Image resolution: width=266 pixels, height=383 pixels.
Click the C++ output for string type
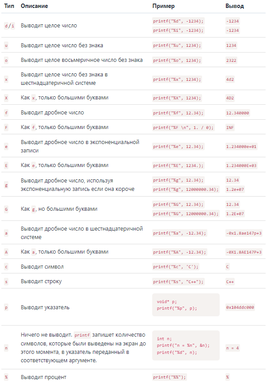(230, 282)
